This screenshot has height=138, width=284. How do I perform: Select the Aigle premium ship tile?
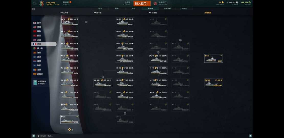[x=213, y=59]
